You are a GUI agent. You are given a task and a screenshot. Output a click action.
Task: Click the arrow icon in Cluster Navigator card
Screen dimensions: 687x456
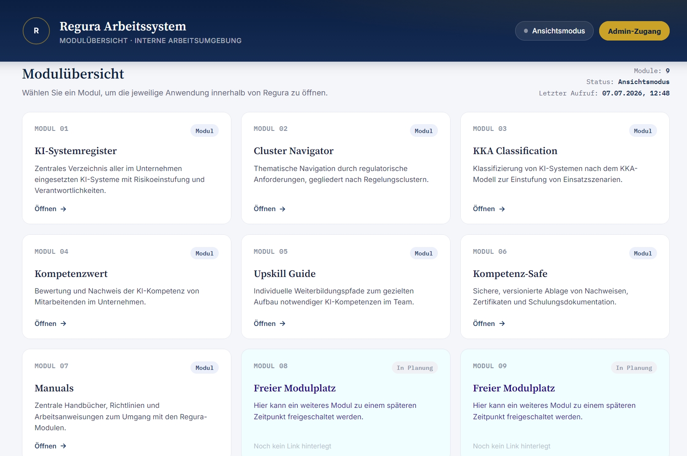click(282, 209)
